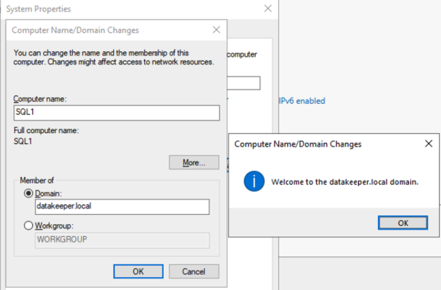
Task: Close the Welcome to datakeeper.local message box
Action: [428, 143]
